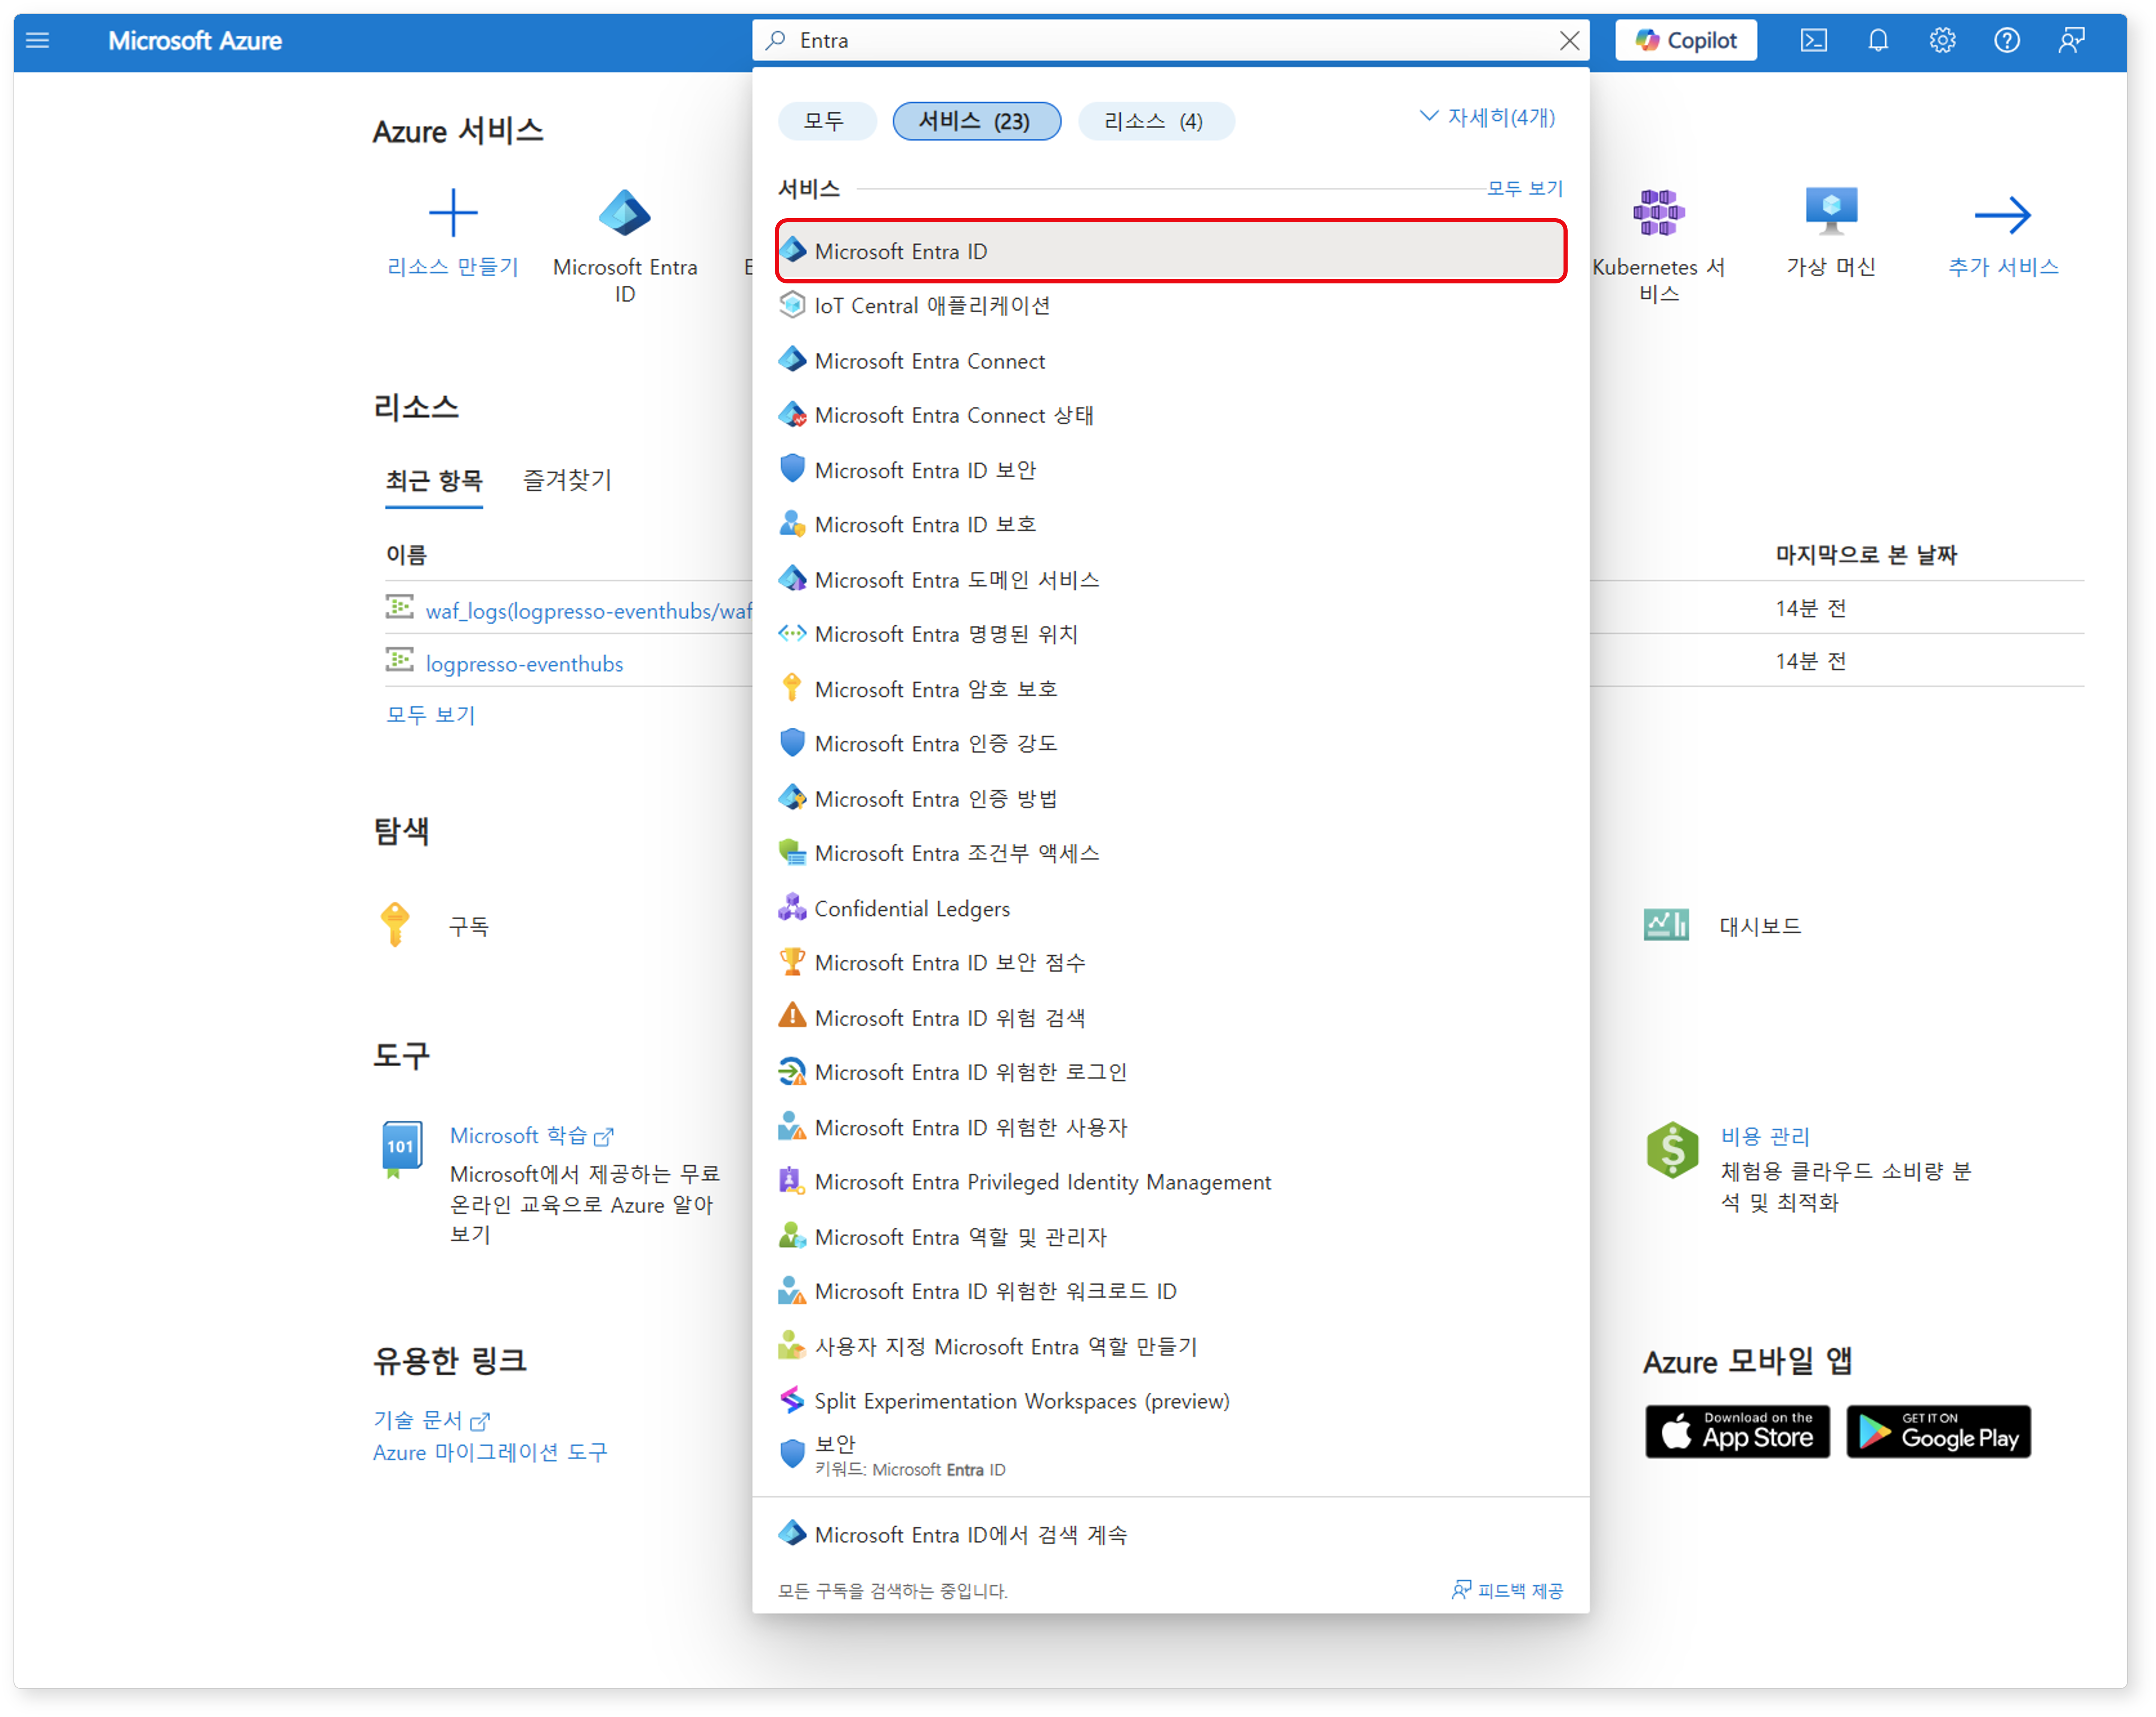This screenshot has width=2156, height=1717.
Task: Click Microsoft Azure home title
Action: pos(195,40)
